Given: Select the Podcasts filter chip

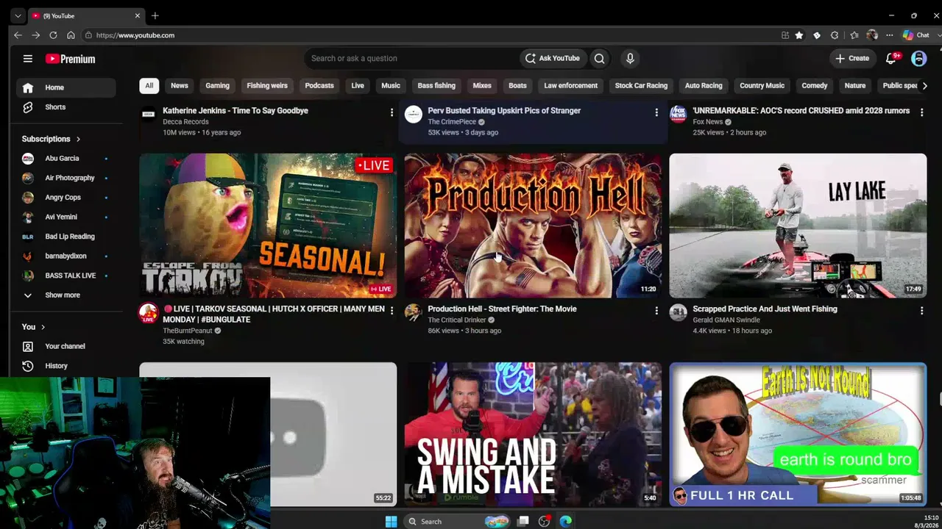Looking at the screenshot, I should pyautogui.click(x=319, y=86).
